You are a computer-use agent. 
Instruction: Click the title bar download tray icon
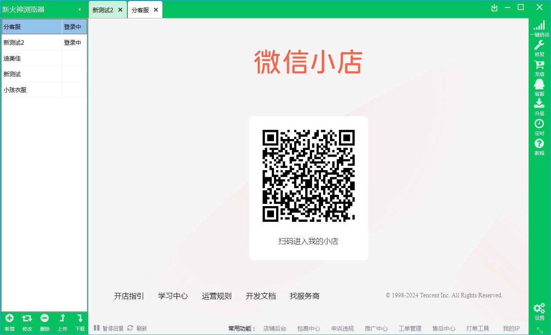(494, 7)
